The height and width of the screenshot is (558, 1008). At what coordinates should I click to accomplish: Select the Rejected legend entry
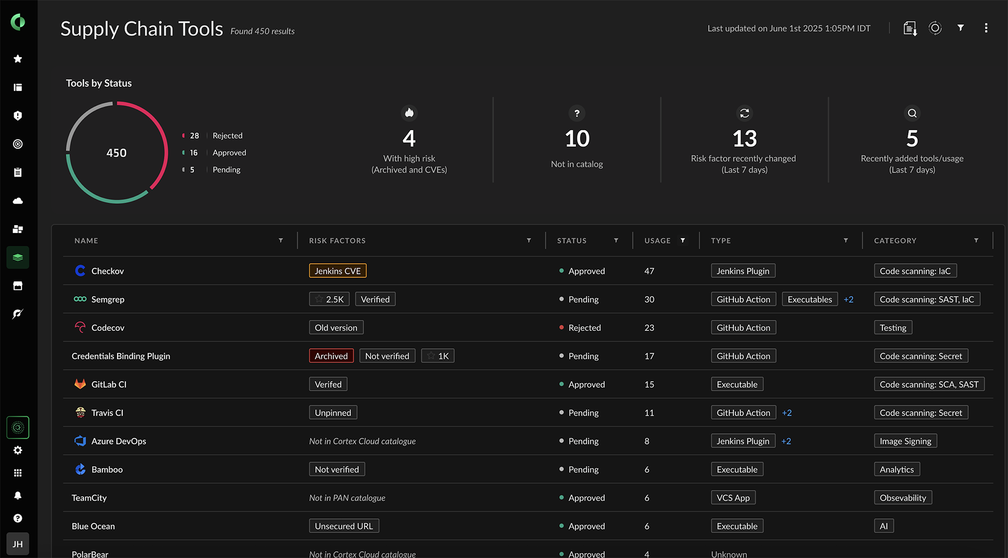click(x=227, y=135)
